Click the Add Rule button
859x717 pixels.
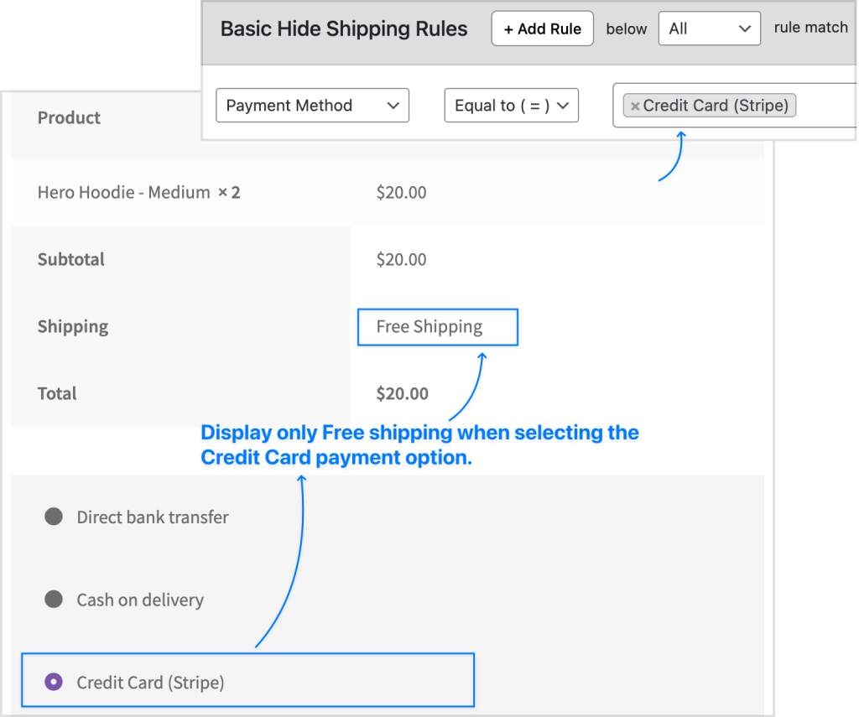pos(543,29)
